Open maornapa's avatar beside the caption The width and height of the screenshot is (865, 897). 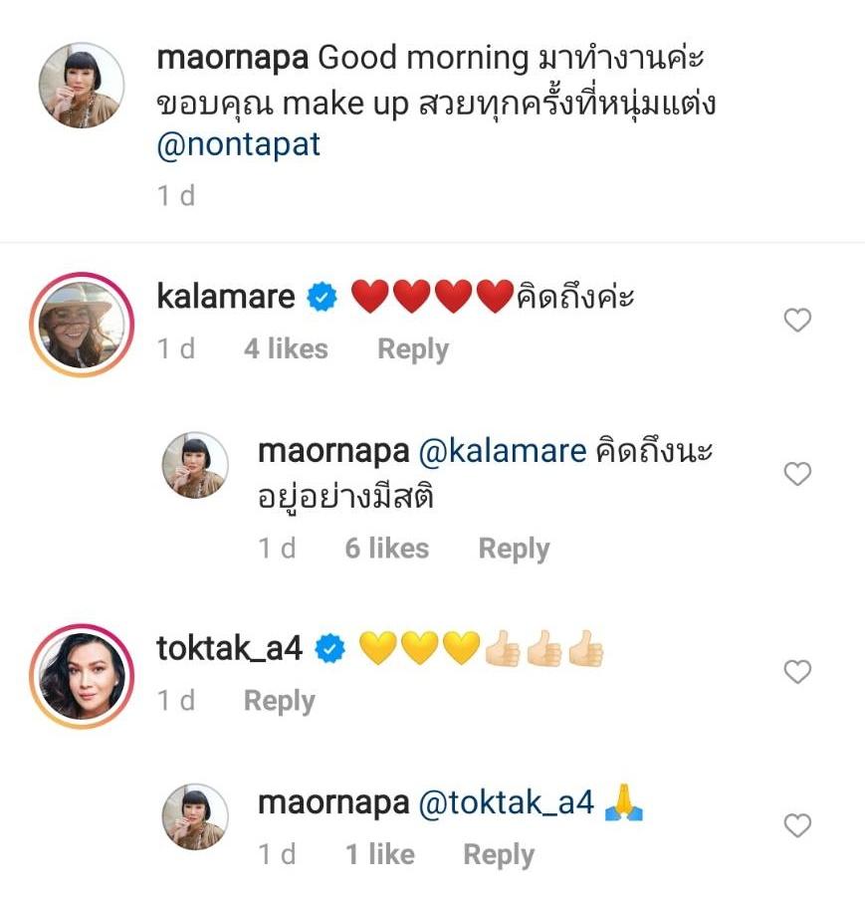(x=81, y=86)
